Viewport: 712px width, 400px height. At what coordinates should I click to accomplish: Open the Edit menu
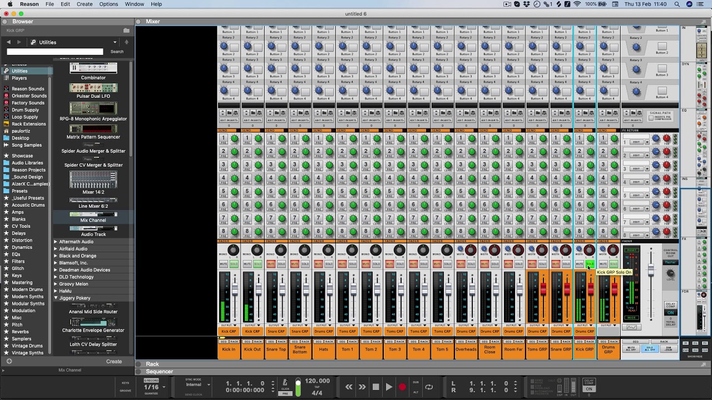point(65,4)
